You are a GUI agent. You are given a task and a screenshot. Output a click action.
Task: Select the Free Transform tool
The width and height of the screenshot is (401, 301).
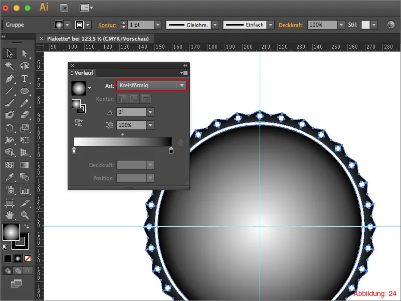pos(25,140)
